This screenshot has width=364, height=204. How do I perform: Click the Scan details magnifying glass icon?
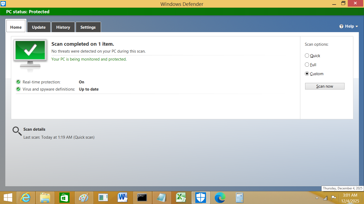(x=17, y=131)
